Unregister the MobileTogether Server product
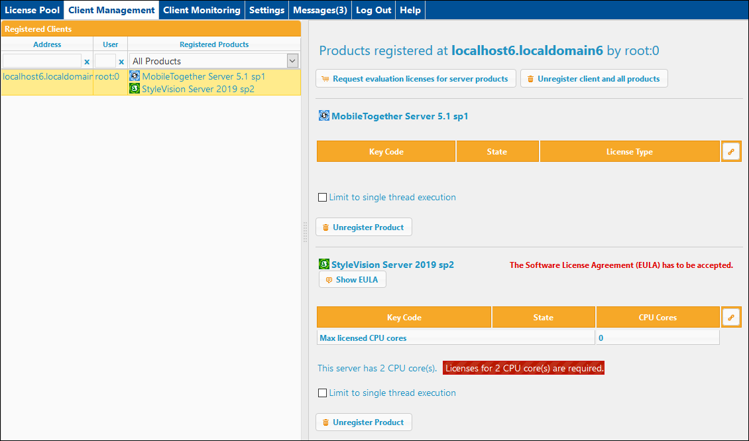Image resolution: width=749 pixels, height=441 pixels. (x=363, y=227)
